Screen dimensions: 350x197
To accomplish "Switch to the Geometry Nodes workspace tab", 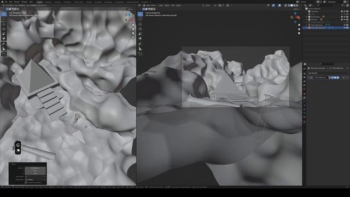I will [132, 2].
